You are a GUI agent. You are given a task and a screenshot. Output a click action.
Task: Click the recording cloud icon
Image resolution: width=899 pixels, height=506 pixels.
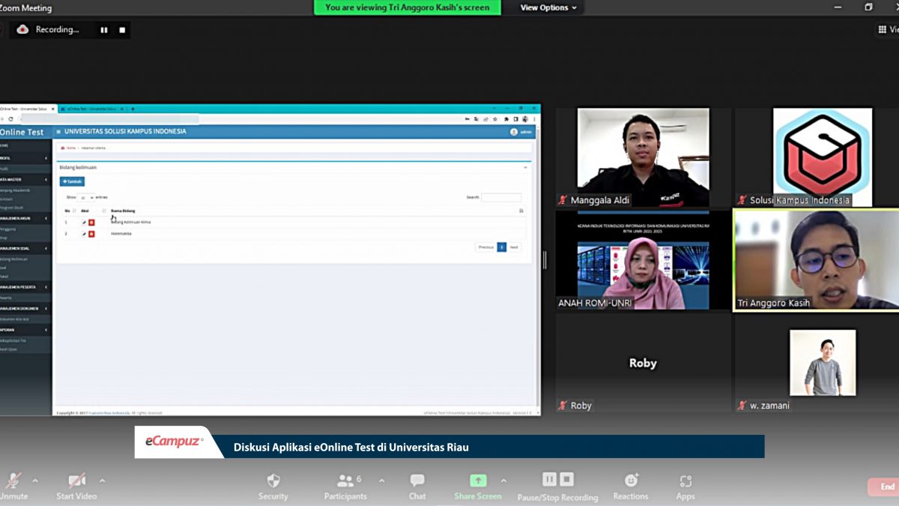(22, 30)
